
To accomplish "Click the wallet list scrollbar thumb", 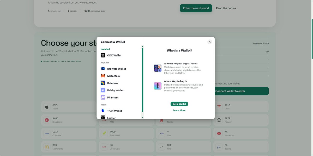I will (142, 80).
